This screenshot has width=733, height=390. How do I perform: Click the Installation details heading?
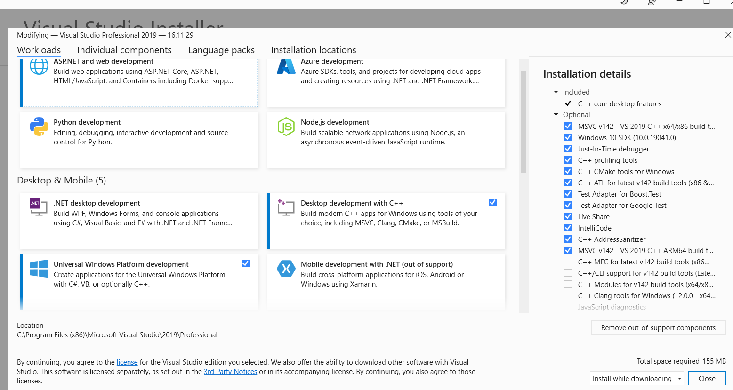coord(587,74)
